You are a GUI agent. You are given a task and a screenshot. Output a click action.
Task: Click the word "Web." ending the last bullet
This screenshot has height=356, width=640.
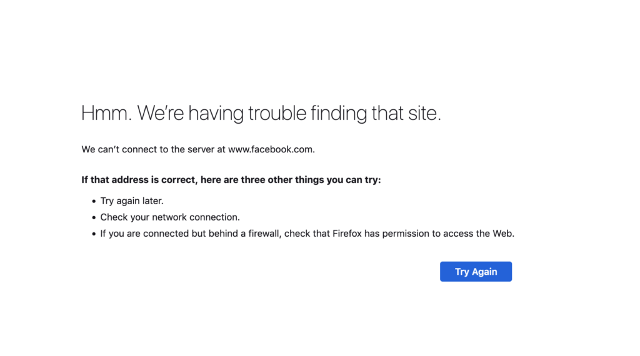[503, 234]
